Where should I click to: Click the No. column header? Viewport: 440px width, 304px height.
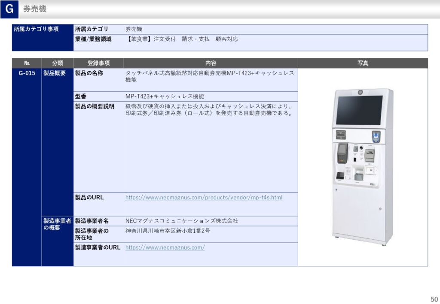(x=27, y=63)
